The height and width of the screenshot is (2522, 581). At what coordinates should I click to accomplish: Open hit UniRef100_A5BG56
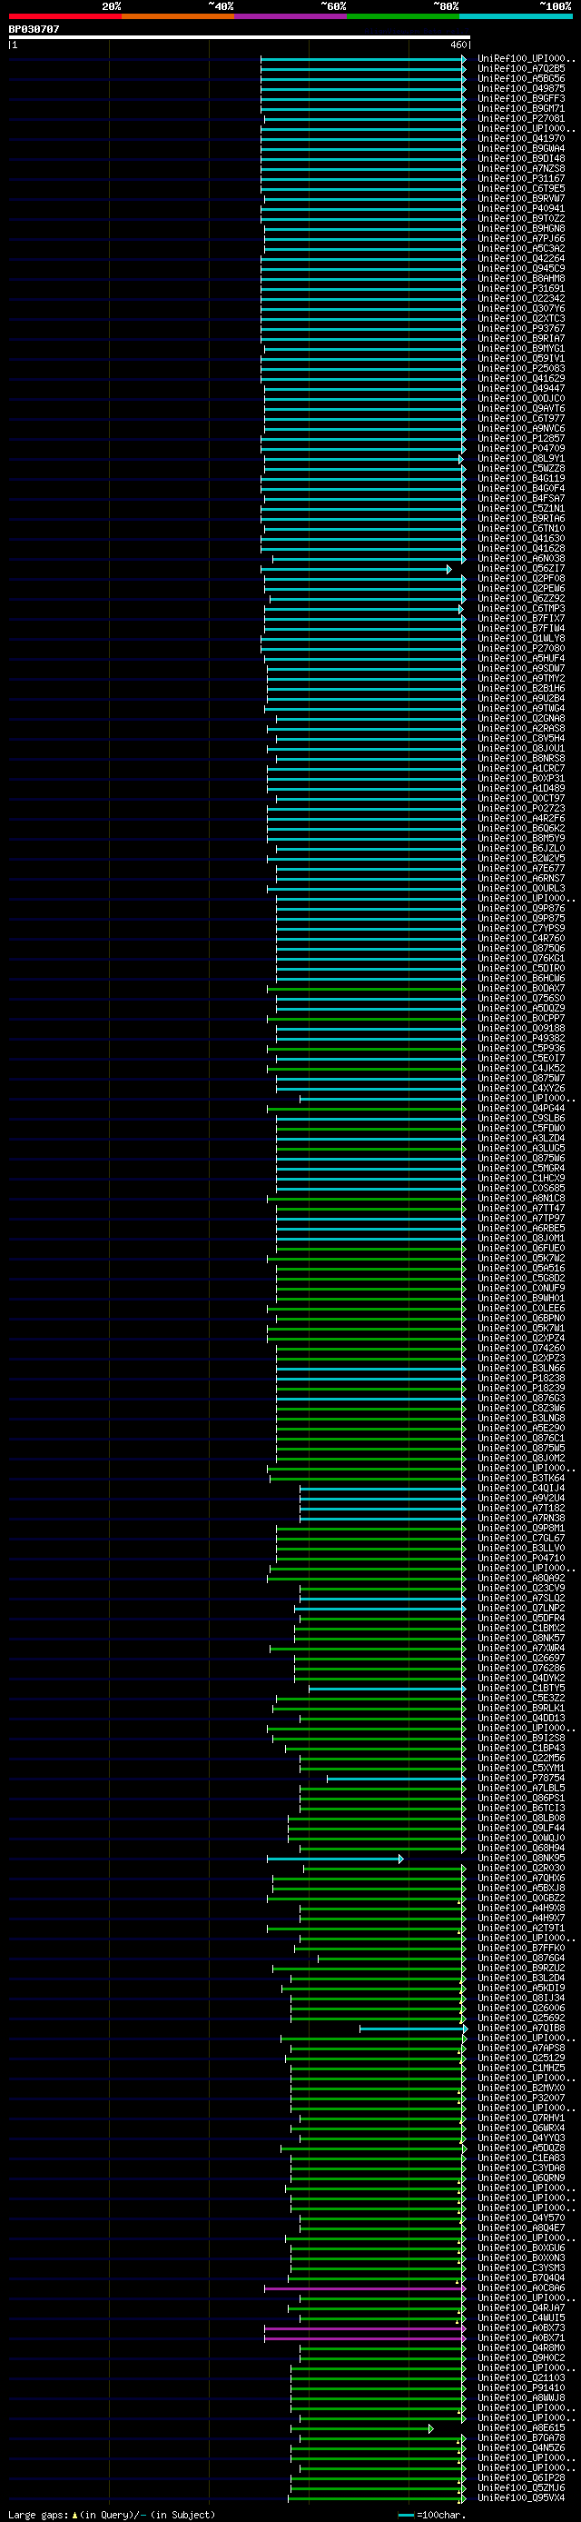(x=520, y=78)
